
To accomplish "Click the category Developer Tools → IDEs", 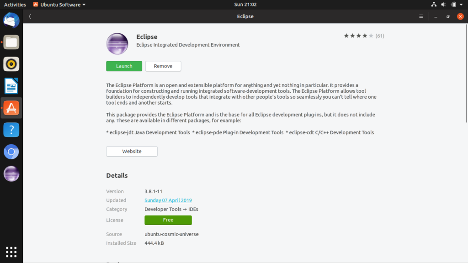I will tap(171, 209).
